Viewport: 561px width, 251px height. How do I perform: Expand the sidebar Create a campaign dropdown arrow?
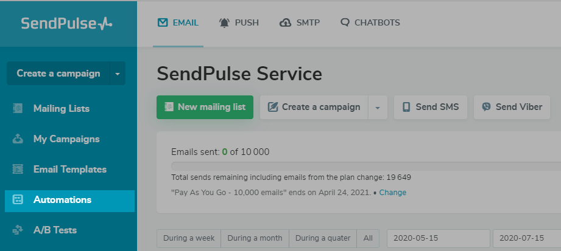[x=118, y=74]
